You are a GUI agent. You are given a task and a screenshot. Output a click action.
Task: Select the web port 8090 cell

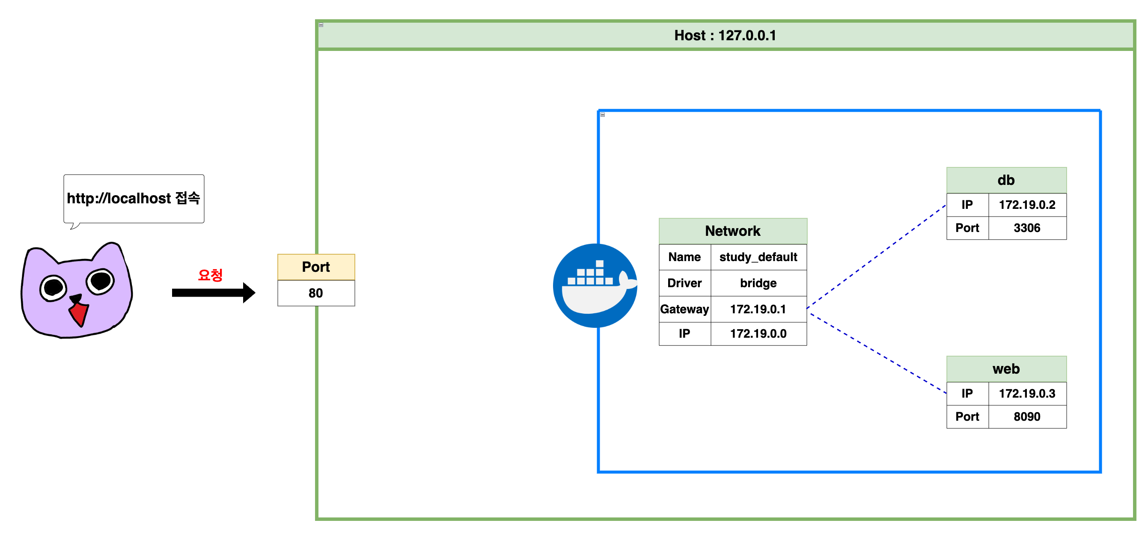click(1027, 417)
